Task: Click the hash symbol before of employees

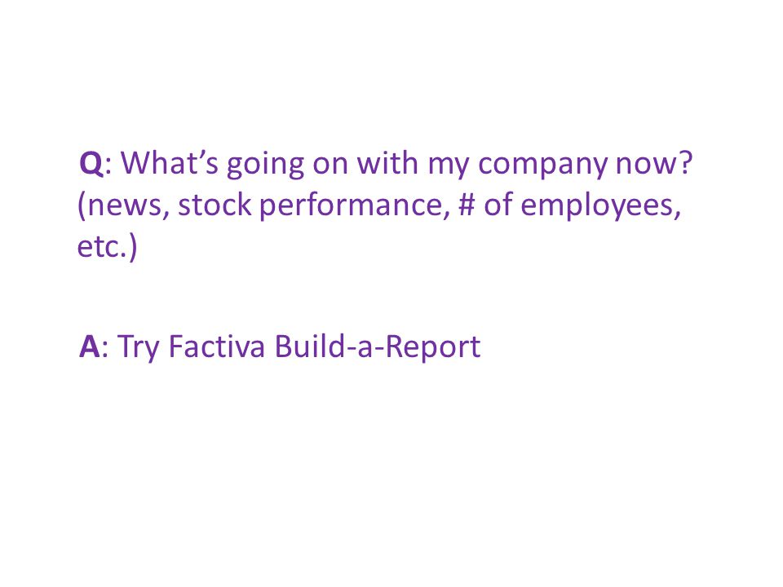Action: 466,205
